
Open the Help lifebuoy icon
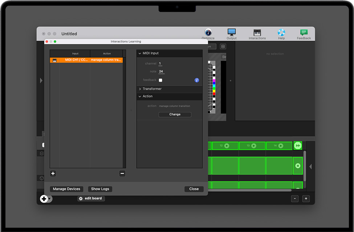click(281, 32)
